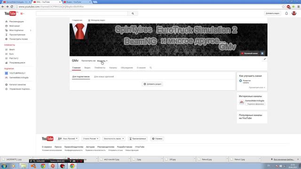301x169 pixels.
Task: Switch to the Плейлисты tab
Action: [x=100, y=68]
